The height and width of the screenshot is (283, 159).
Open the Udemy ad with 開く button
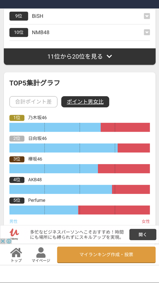click(x=143, y=234)
